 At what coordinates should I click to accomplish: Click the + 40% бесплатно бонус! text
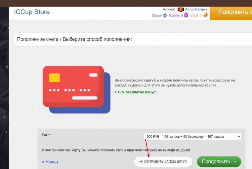coord(135,92)
